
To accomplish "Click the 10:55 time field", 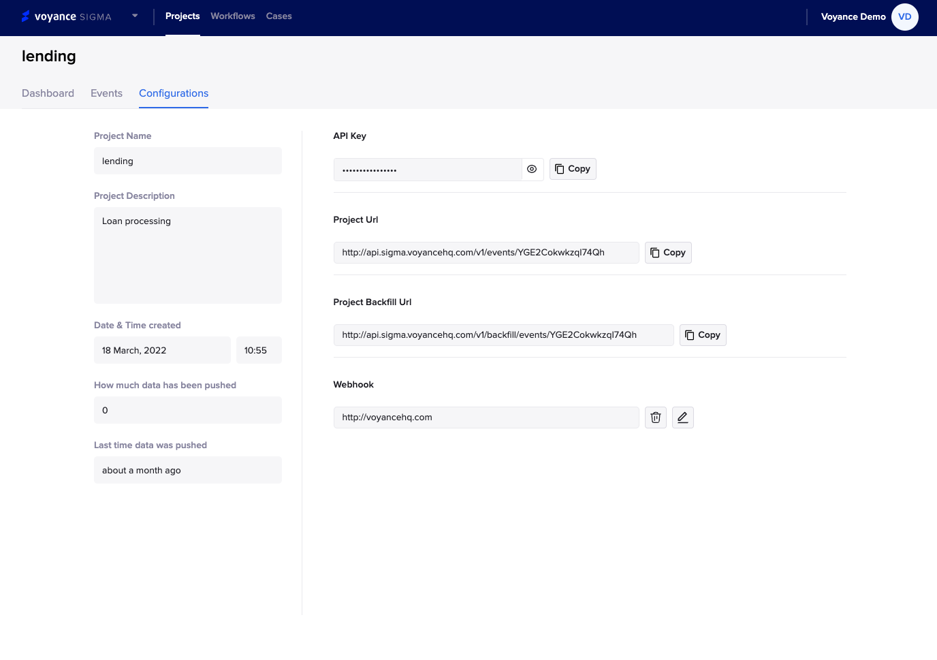I will coord(259,350).
